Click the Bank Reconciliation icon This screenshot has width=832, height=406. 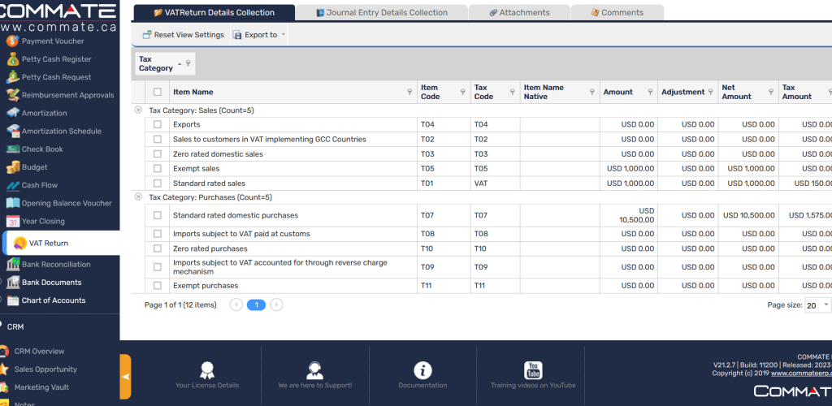coord(13,264)
